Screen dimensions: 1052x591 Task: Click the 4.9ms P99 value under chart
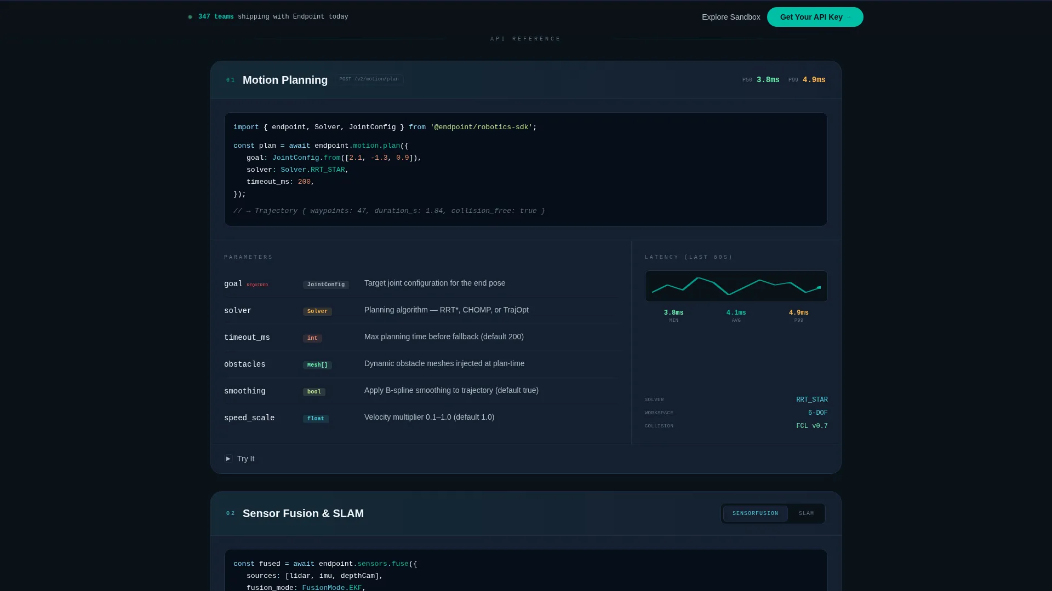point(798,313)
